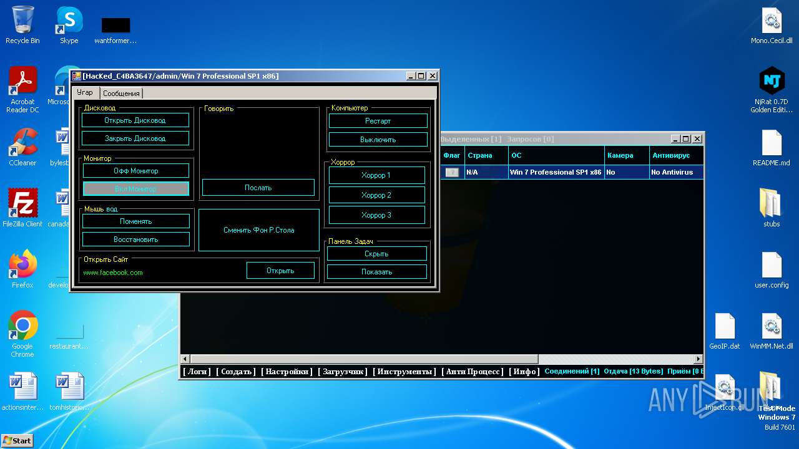Open the Acrobat Reader DC icon
Image resolution: width=799 pixels, height=449 pixels.
coord(22,90)
